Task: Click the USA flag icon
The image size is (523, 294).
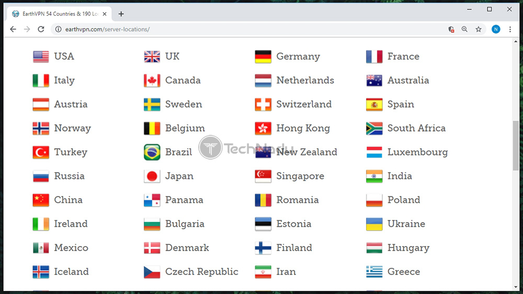Action: pyautogui.click(x=41, y=56)
